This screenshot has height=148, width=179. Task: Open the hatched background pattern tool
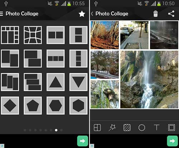point(127,128)
